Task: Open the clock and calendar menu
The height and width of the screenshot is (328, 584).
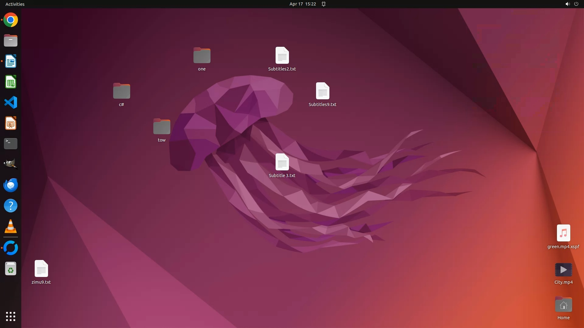Action: [302, 4]
